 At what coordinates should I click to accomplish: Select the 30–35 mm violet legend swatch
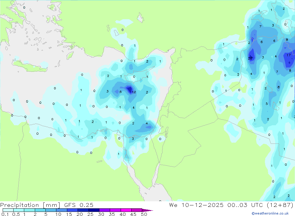pos(105,210)
